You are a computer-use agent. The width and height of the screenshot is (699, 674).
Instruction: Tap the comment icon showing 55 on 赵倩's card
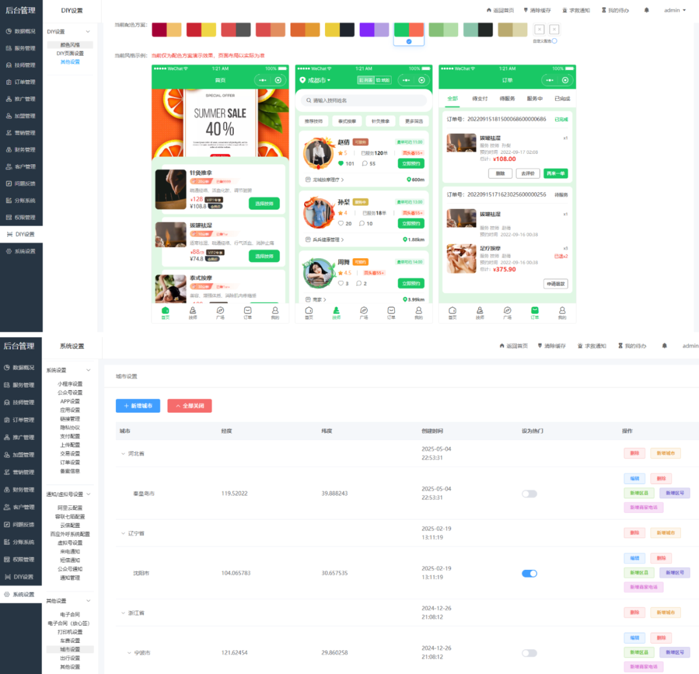click(x=364, y=164)
